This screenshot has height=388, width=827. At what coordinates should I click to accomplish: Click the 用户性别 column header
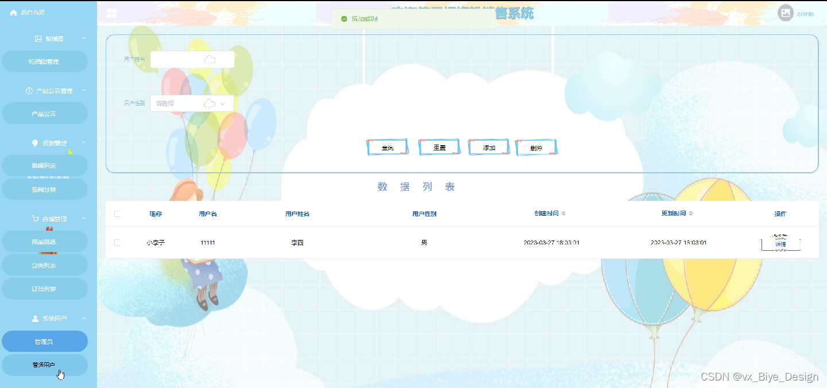(424, 214)
